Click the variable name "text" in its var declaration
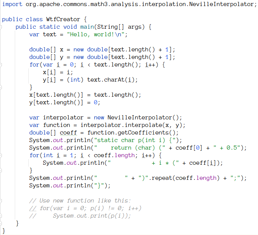Viewport: 258px width, 235px height. click(50, 34)
